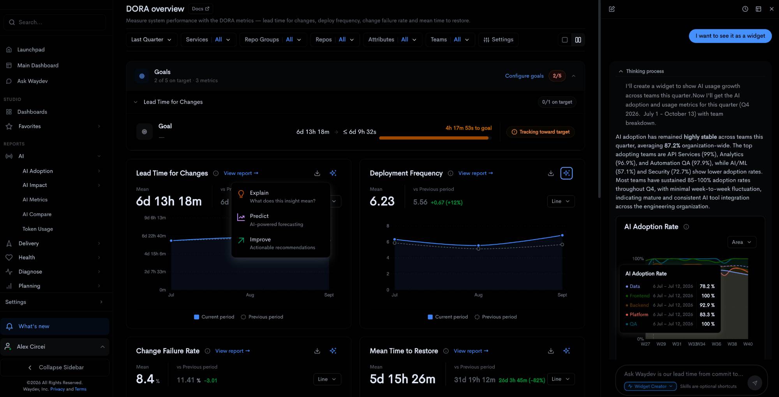The image size is (779, 397).
Task: Click the AI sparkle icon on Deployment Frequency card
Action: pos(566,173)
